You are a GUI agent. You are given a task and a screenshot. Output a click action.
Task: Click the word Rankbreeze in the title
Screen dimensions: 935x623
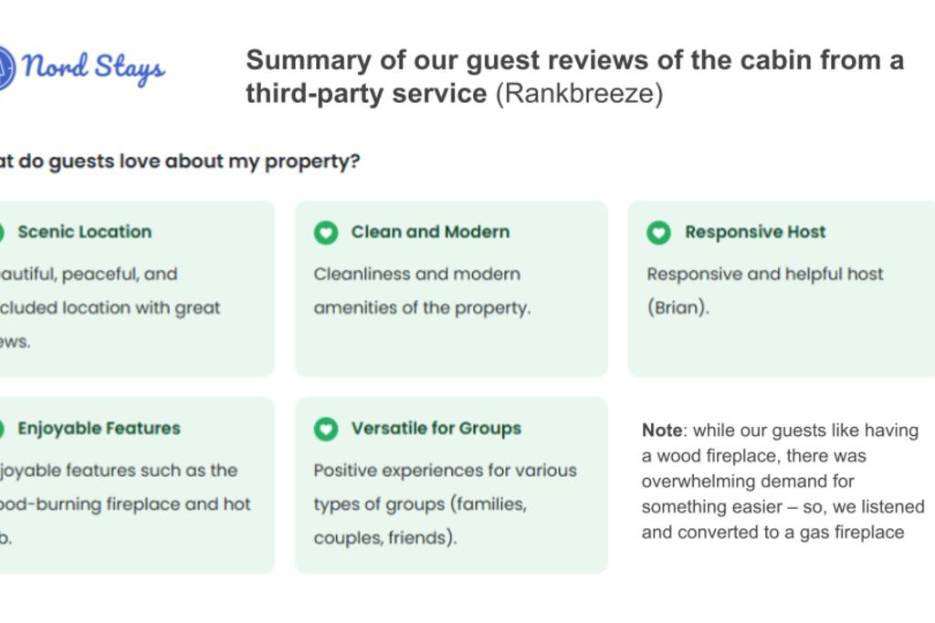(x=580, y=94)
